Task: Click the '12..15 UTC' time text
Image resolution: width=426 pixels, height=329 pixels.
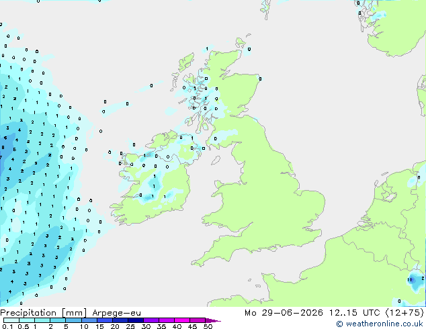Action: pos(355,313)
